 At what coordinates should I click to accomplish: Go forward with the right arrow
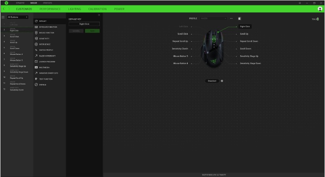point(9,9)
